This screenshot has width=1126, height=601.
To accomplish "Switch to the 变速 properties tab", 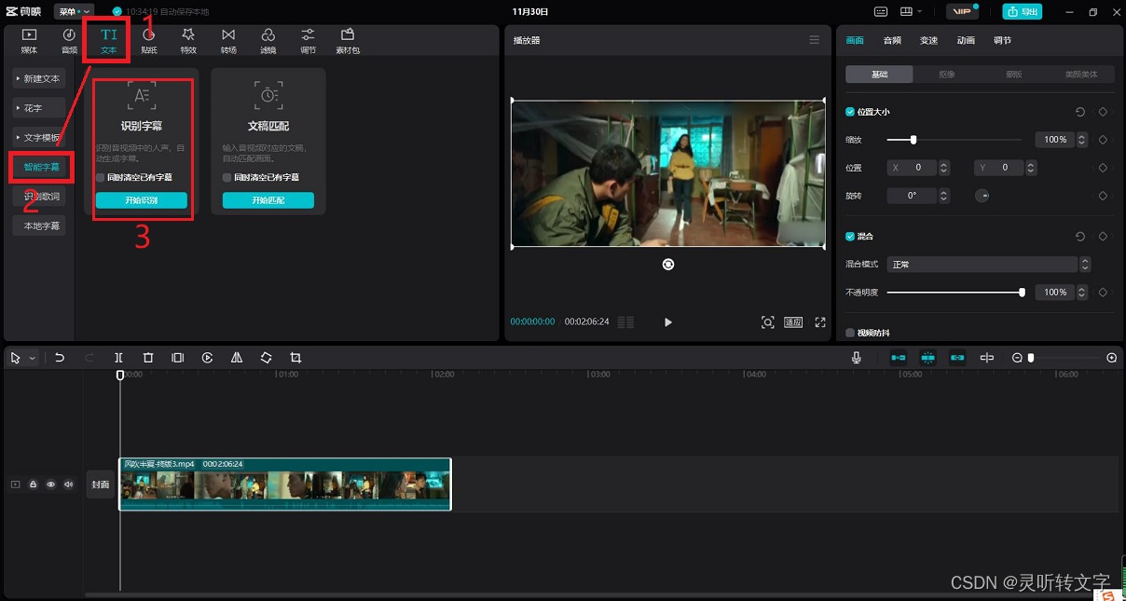I will (x=928, y=40).
